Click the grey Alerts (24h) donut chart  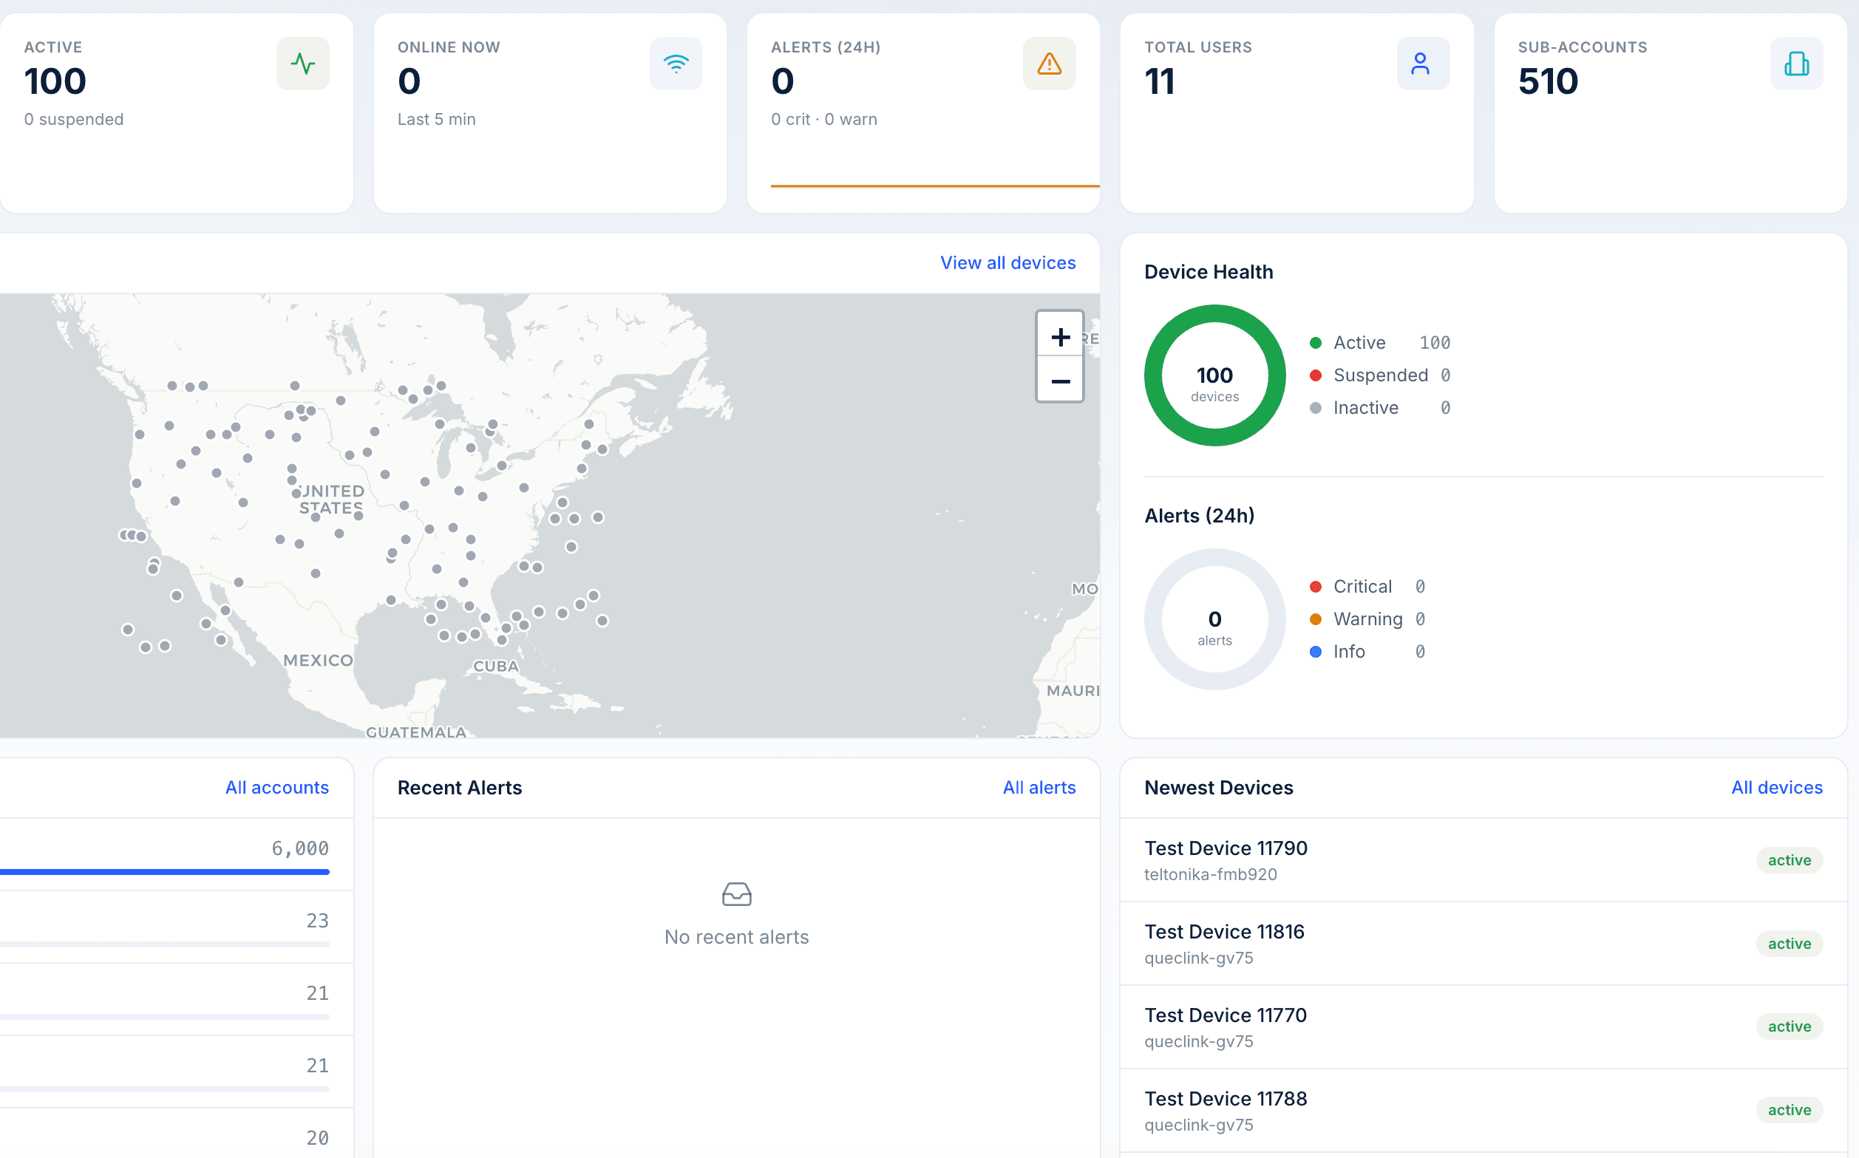coord(1214,619)
